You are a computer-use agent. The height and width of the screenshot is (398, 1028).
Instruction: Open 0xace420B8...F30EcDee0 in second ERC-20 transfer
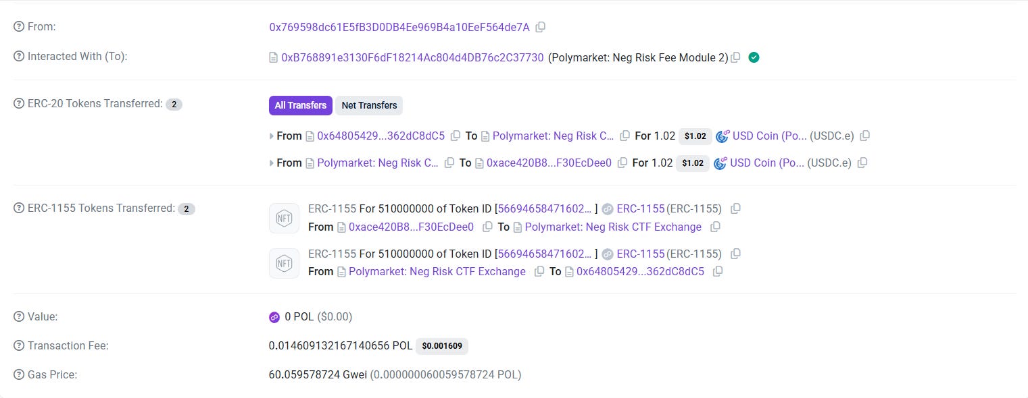coord(549,163)
